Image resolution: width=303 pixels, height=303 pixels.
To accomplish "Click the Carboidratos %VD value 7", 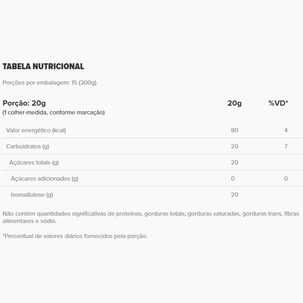I will click(x=286, y=146).
